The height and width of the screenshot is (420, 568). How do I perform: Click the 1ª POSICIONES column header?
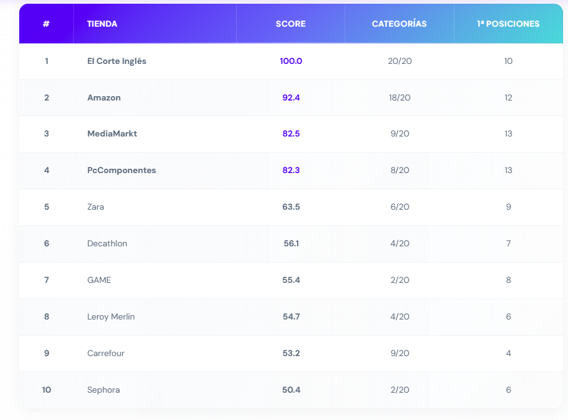coord(508,24)
